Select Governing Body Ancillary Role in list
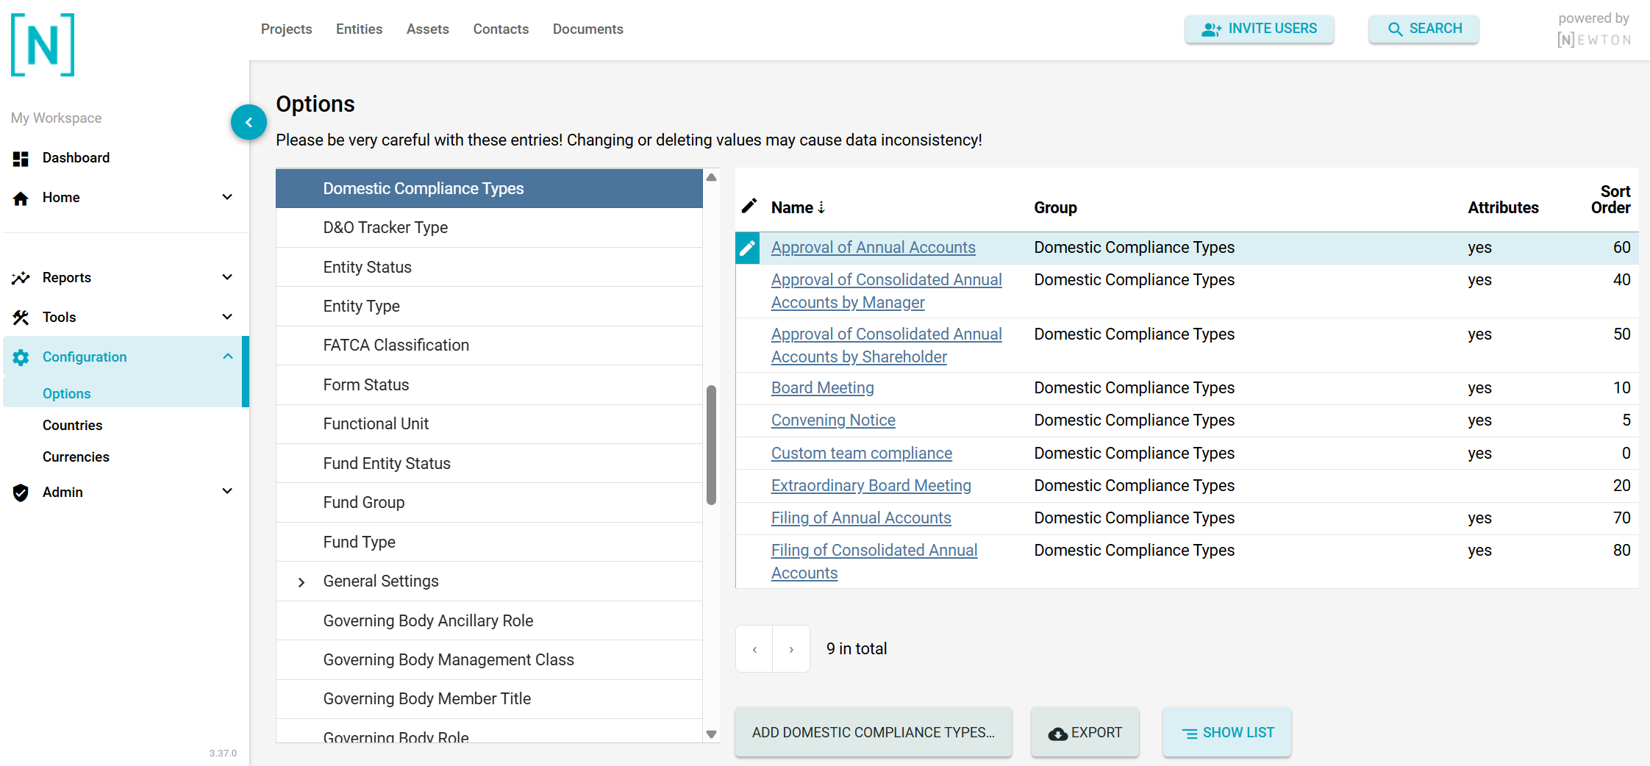 click(x=489, y=621)
